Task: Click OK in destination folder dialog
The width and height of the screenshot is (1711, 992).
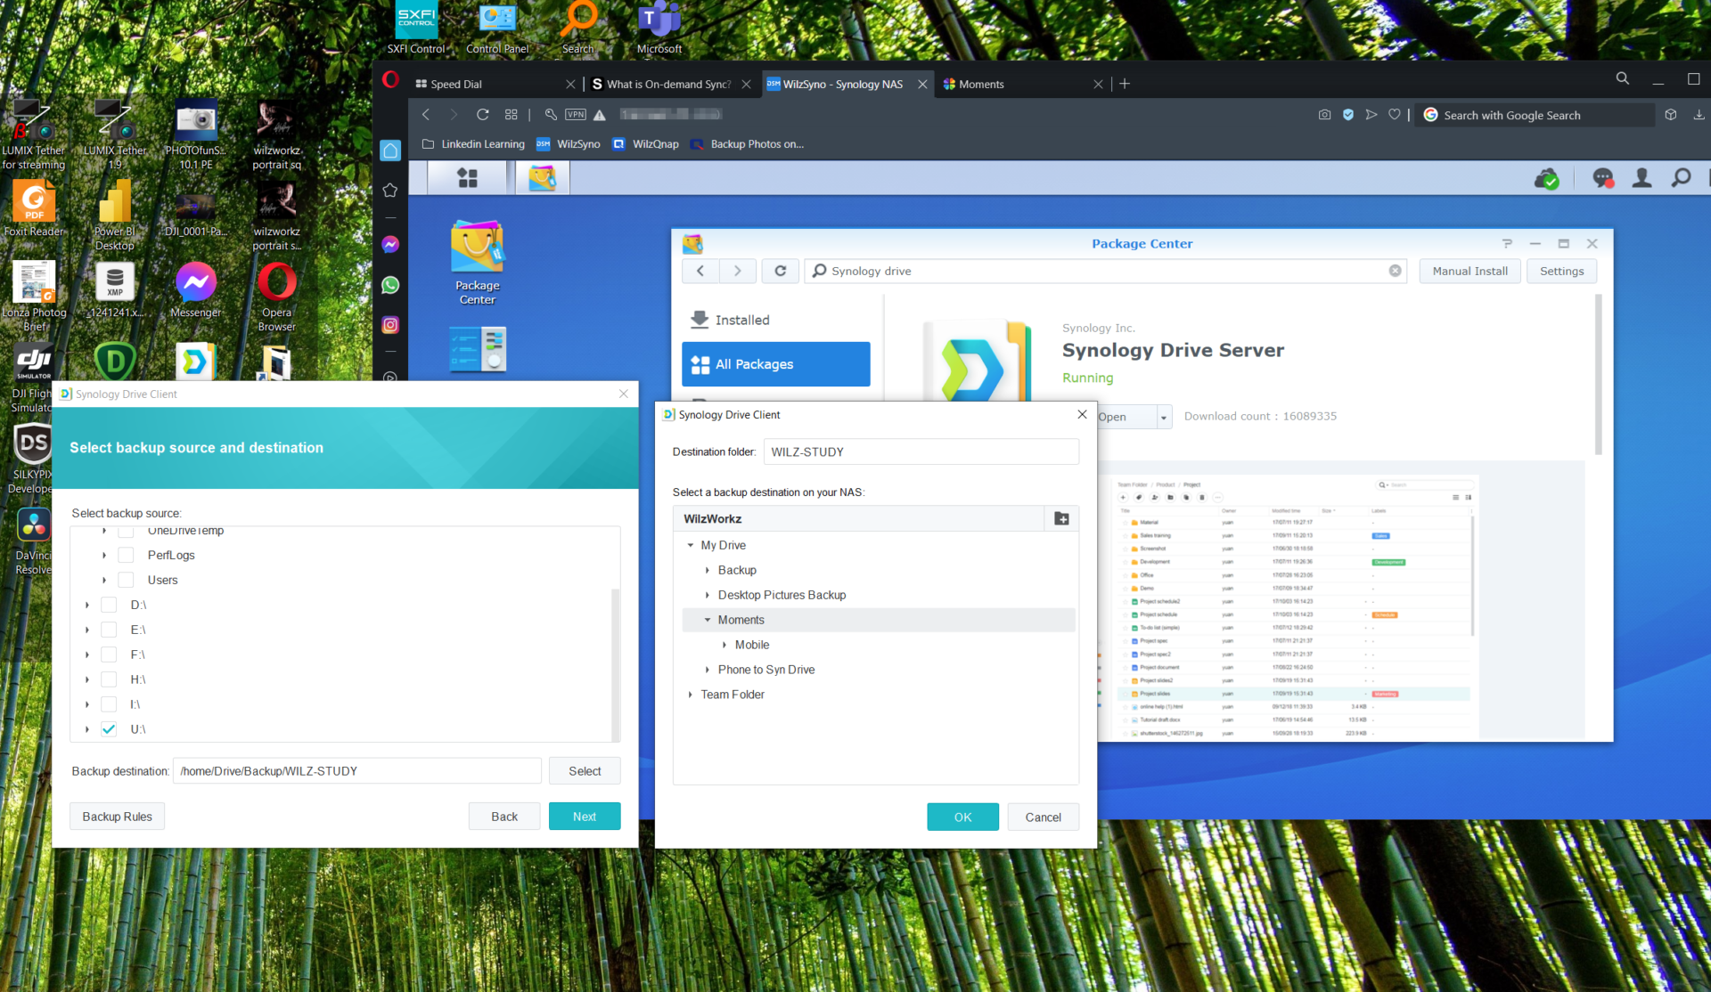Action: (x=962, y=817)
